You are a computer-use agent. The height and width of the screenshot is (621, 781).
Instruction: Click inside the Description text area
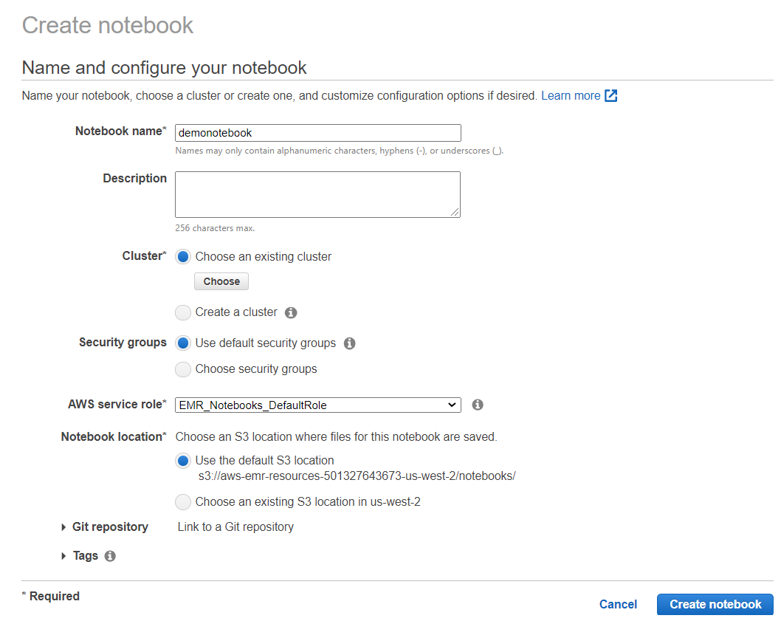coord(317,193)
